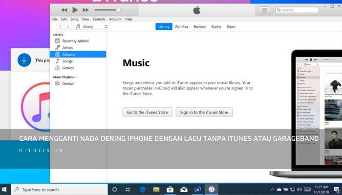Go forward with the right chevron

tap(68, 26)
